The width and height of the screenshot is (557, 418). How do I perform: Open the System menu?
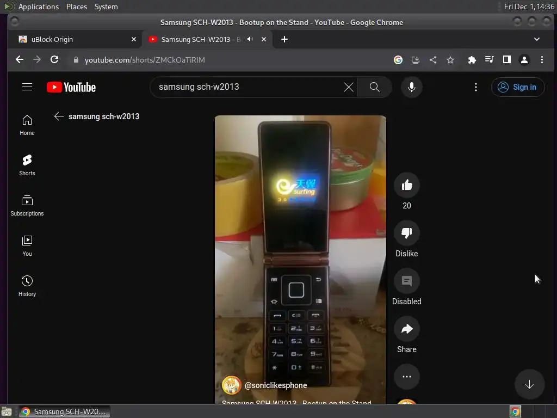pos(106,7)
